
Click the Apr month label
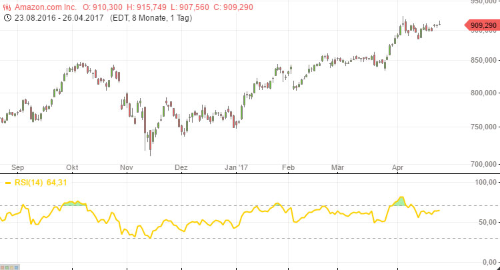397,167
